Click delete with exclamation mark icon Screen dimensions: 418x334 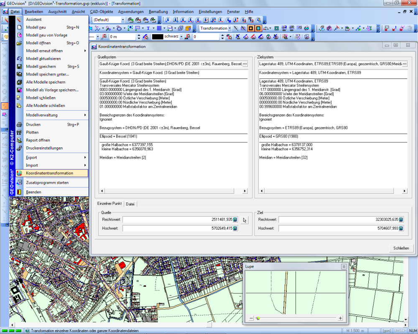point(395,28)
